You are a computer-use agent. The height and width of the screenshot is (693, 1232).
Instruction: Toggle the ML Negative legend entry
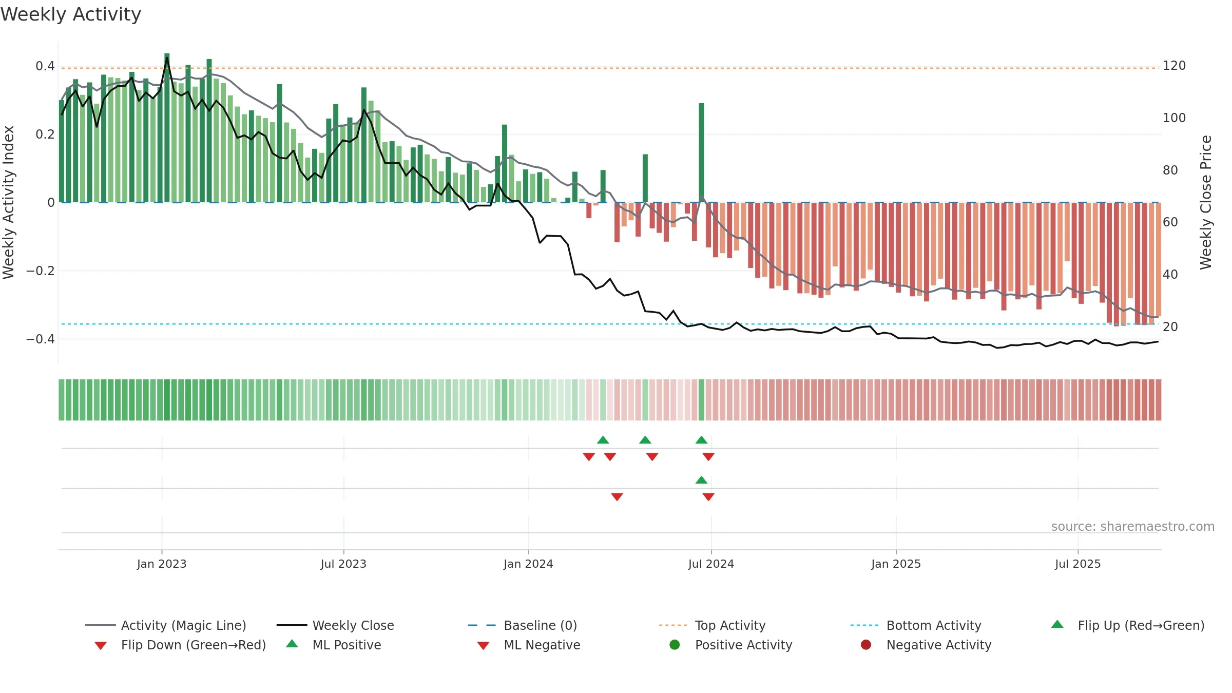[x=529, y=645]
